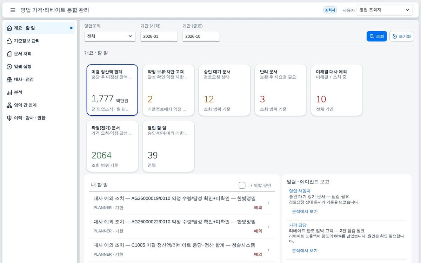This screenshot has width=421, height=263.
Task: Go to 이력·감사·권한 menu item
Action: click(40, 118)
